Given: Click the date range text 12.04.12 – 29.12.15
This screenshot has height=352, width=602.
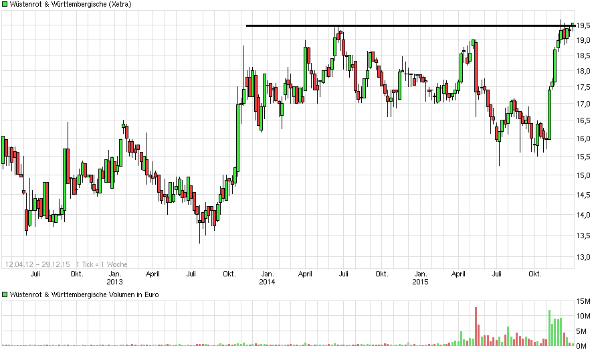Looking at the screenshot, I should pyautogui.click(x=37, y=264).
